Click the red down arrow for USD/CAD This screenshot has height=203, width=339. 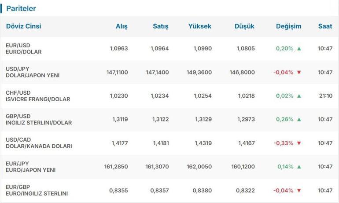[x=299, y=143]
